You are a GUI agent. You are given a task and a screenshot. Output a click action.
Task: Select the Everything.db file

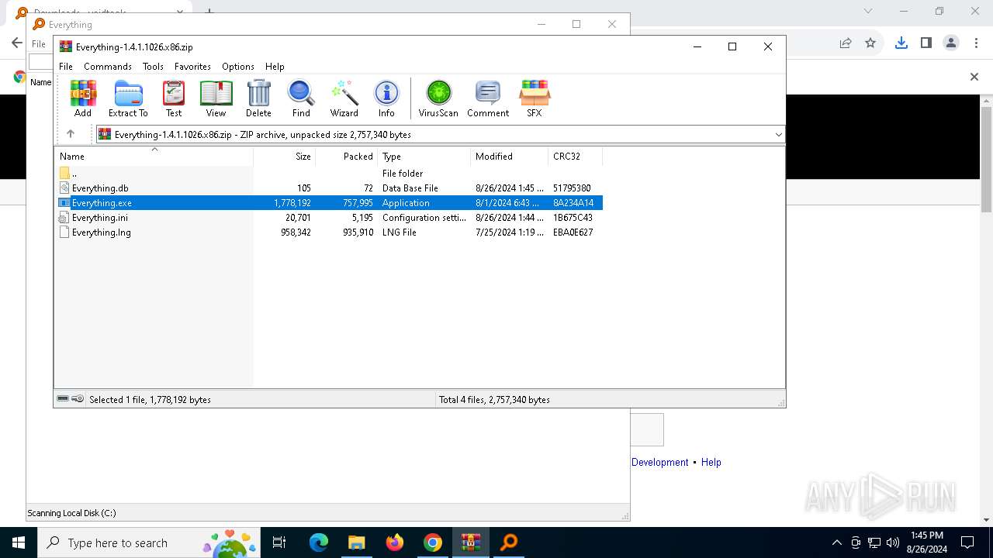tap(329, 188)
